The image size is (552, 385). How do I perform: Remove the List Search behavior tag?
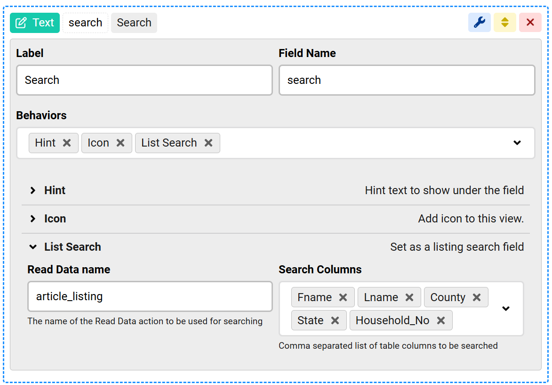[x=208, y=143]
